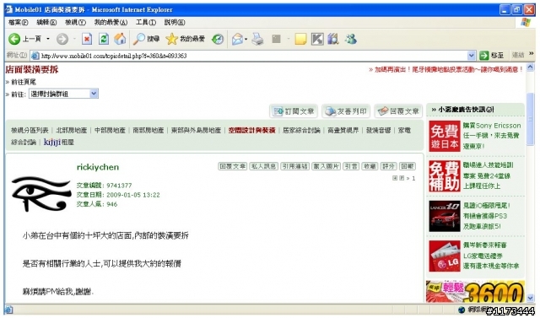Open the Home page house icon
Screen dimensions: 540x318
coord(120,39)
